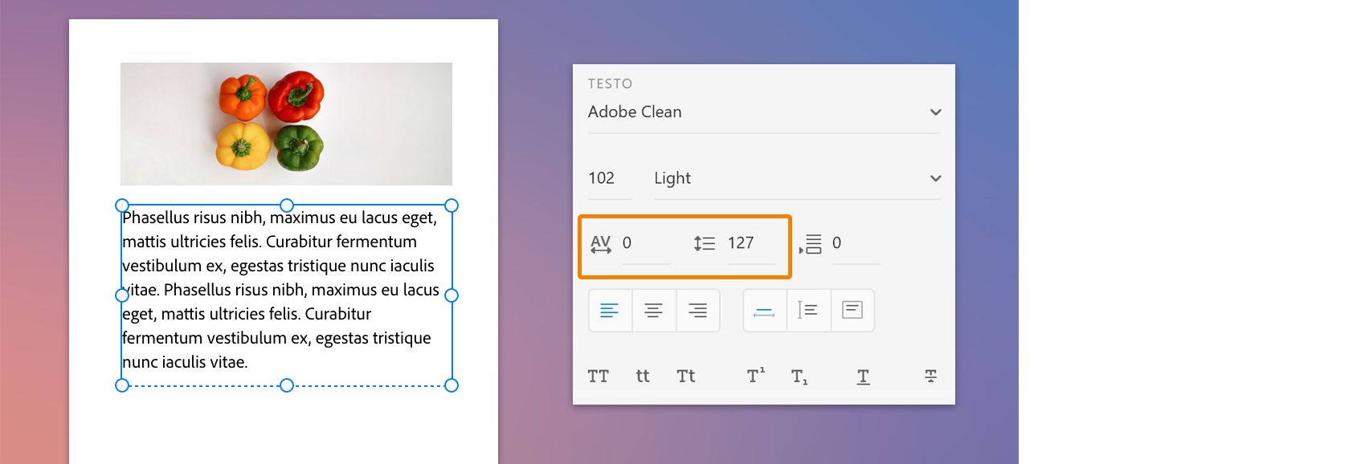Apply strikethrough to the text
The width and height of the screenshot is (1365, 464).
point(930,376)
